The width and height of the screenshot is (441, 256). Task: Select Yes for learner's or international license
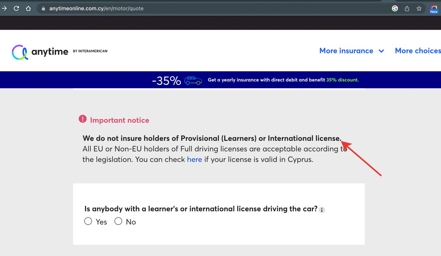88,221
